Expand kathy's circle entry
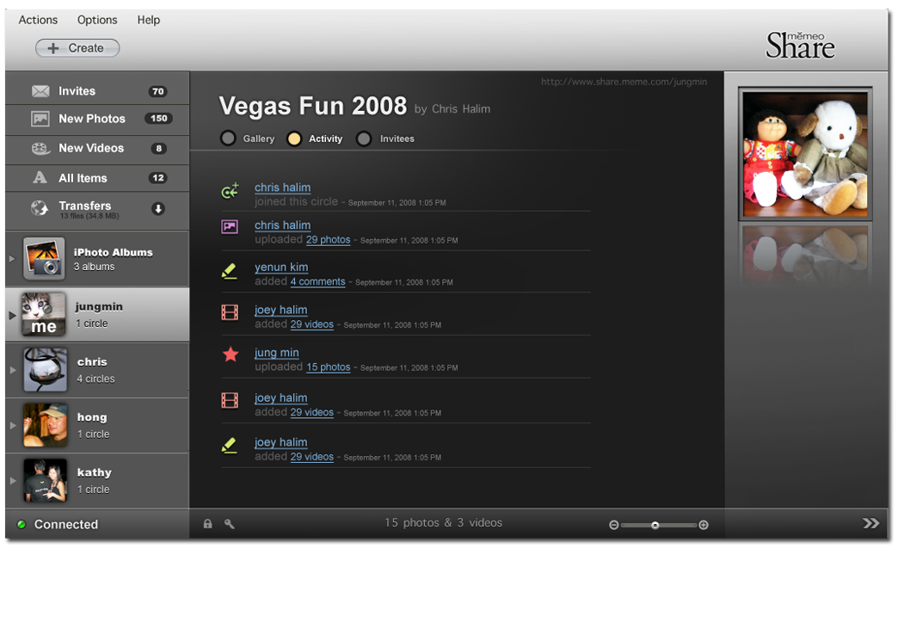Screen dimensions: 898x641 [12, 480]
